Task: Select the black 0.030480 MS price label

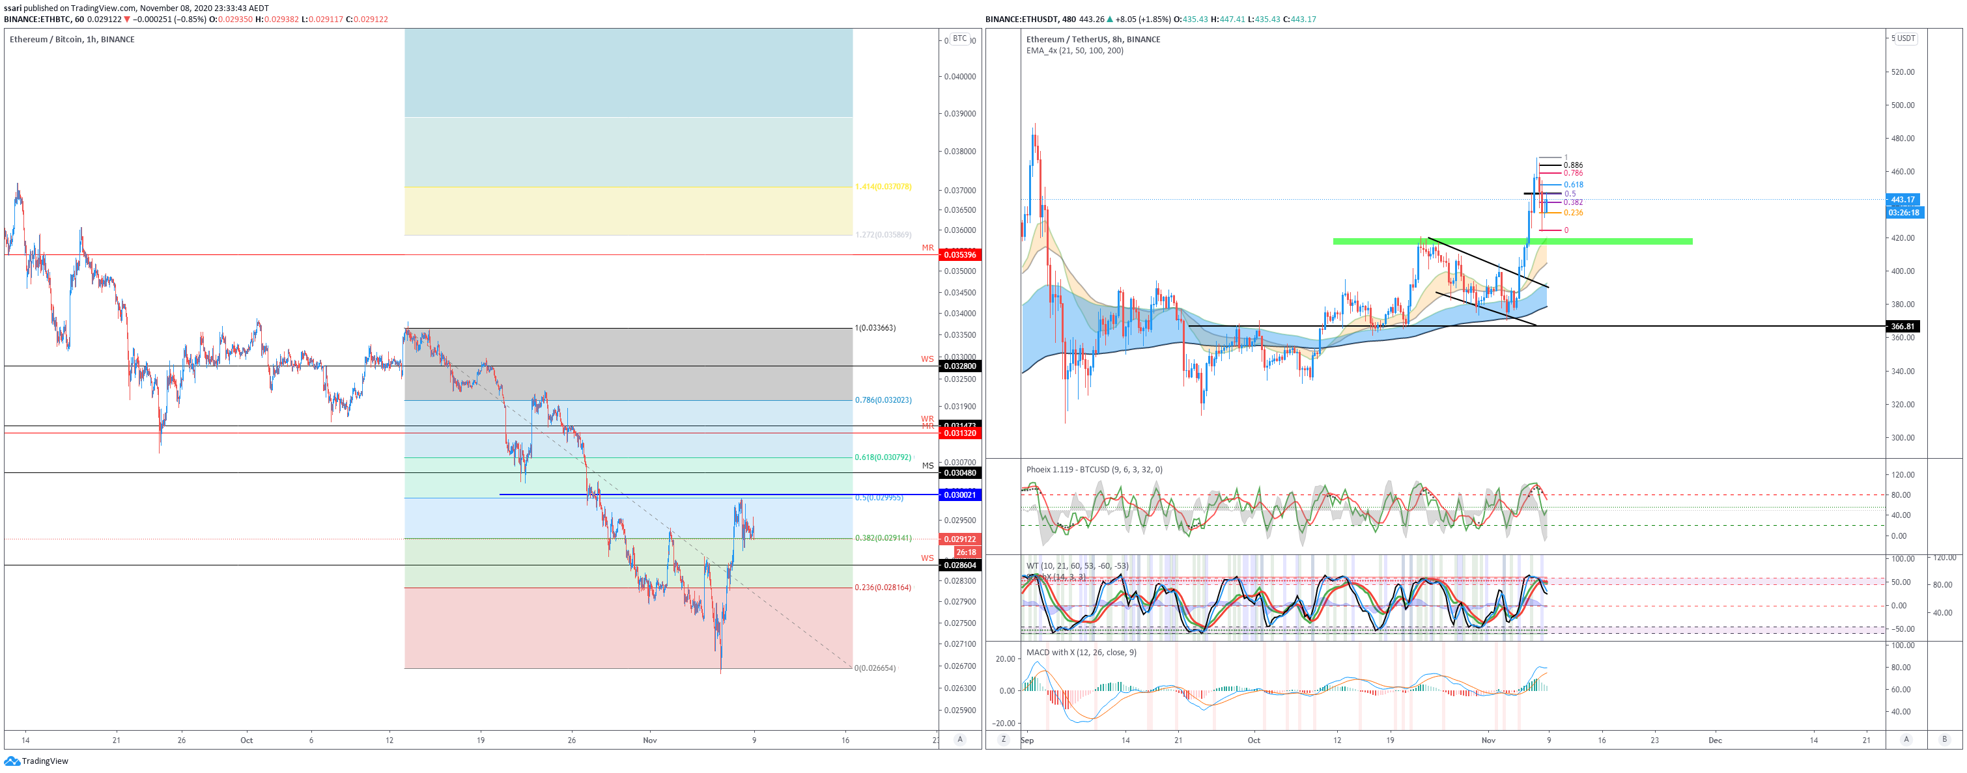Action: [x=960, y=473]
